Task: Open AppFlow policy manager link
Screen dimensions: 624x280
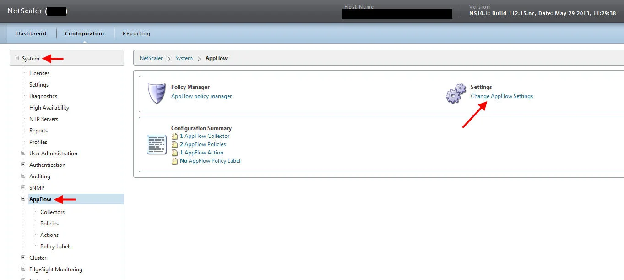Action: tap(201, 96)
